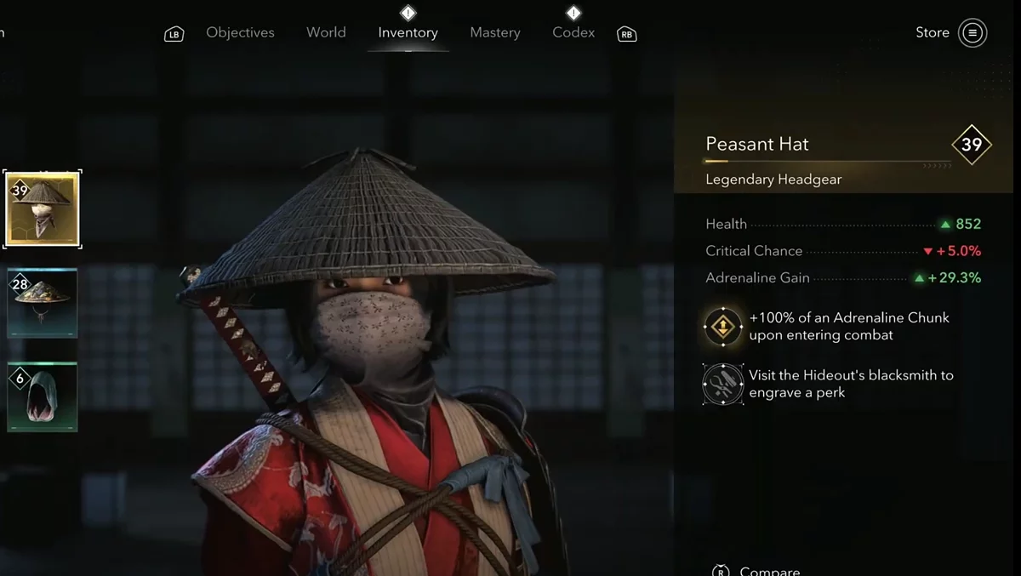Image resolution: width=1021 pixels, height=576 pixels.
Task: Click the RB bumper icon
Action: tap(627, 34)
